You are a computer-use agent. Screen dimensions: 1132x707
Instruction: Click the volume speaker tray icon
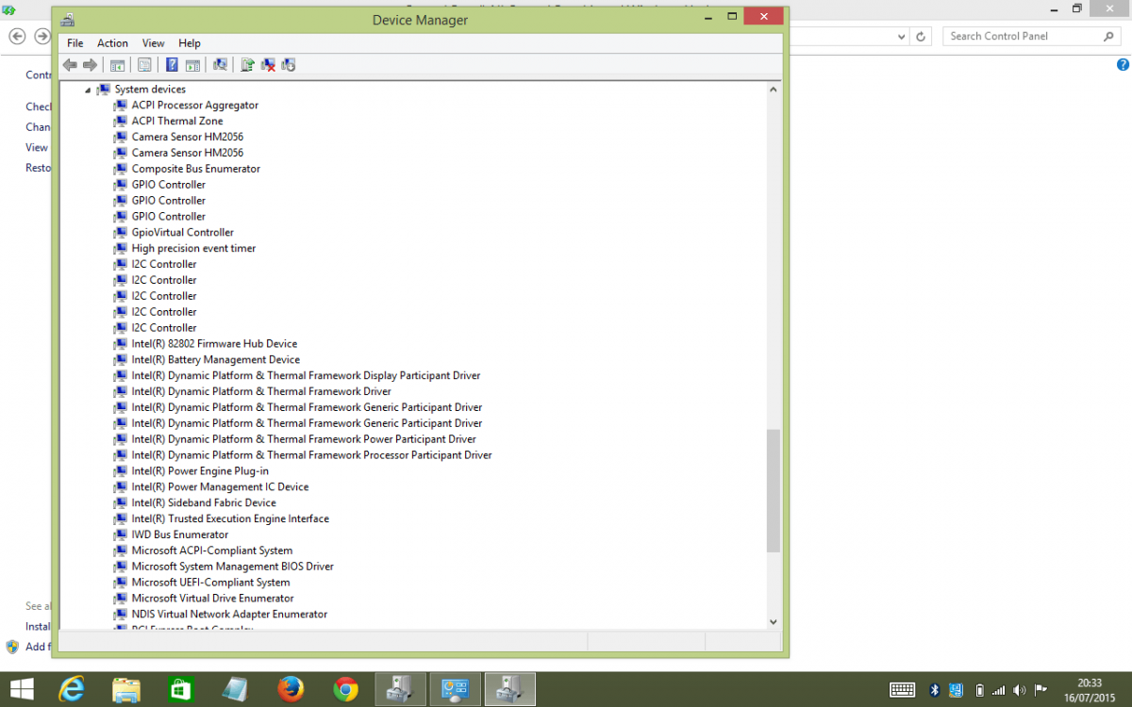click(1020, 690)
